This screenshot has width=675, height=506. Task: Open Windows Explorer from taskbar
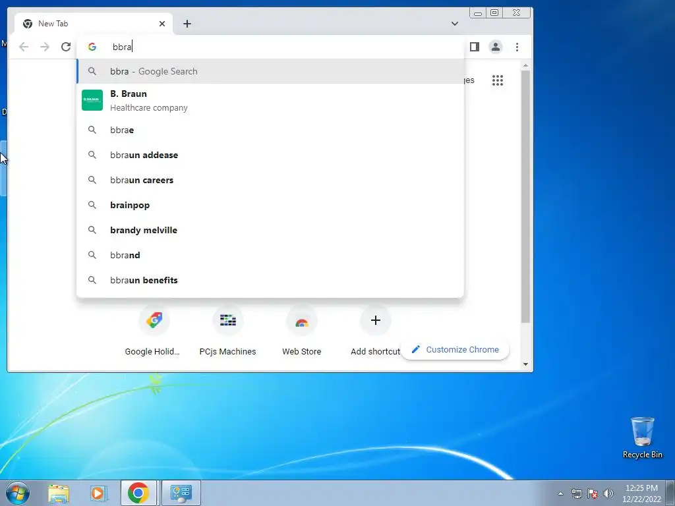[x=59, y=493]
